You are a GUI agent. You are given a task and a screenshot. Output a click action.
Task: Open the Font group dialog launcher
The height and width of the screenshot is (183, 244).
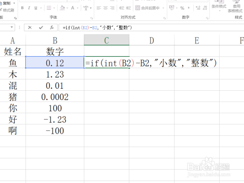click(92, 18)
